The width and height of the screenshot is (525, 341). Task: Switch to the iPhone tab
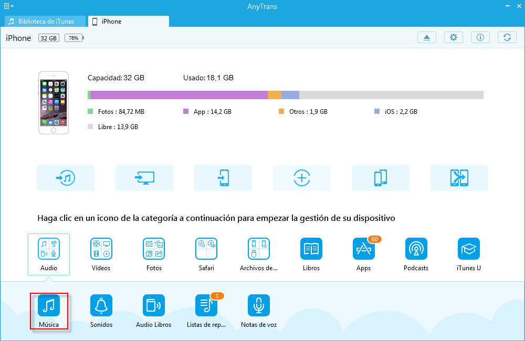click(129, 21)
